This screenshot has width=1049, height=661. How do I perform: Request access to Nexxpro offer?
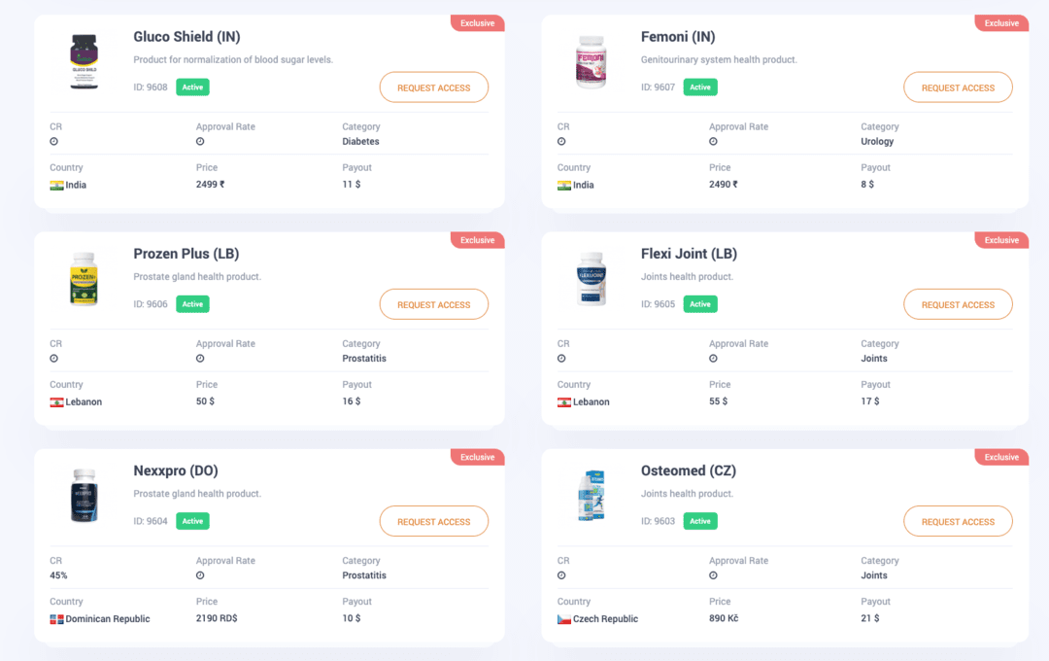tap(433, 521)
